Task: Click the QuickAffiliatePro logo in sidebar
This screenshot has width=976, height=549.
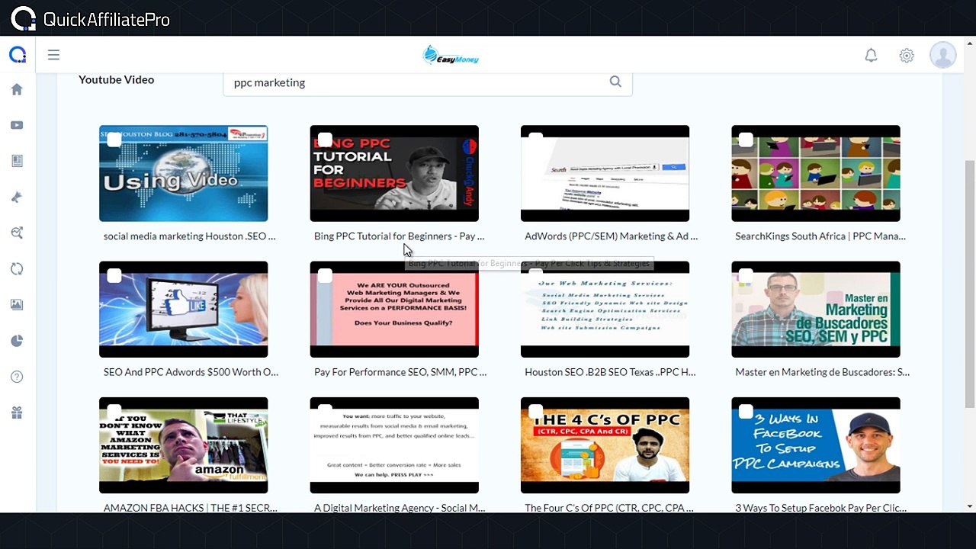Action: 18,55
